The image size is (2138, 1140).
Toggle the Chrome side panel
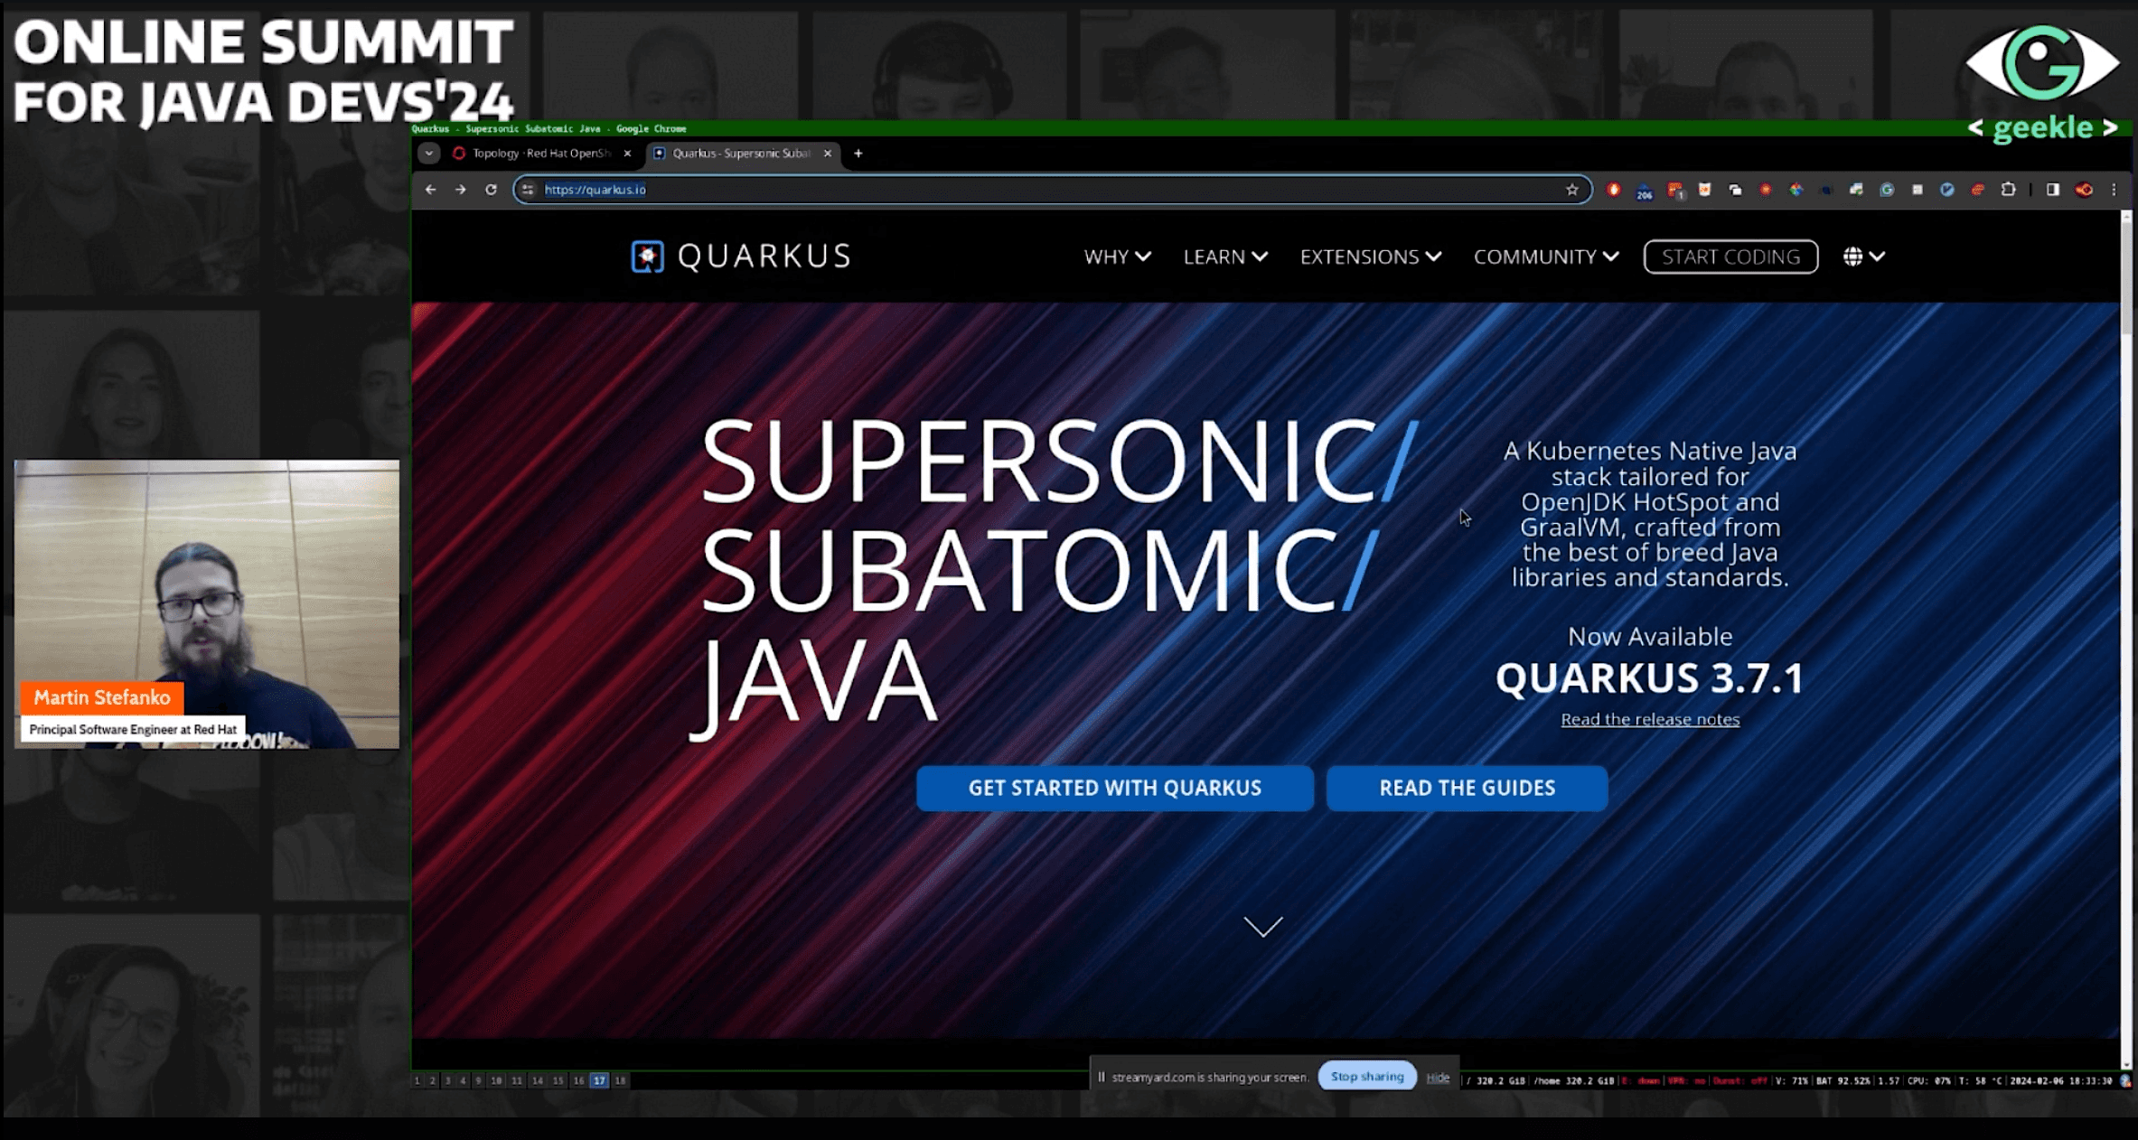pos(2053,190)
